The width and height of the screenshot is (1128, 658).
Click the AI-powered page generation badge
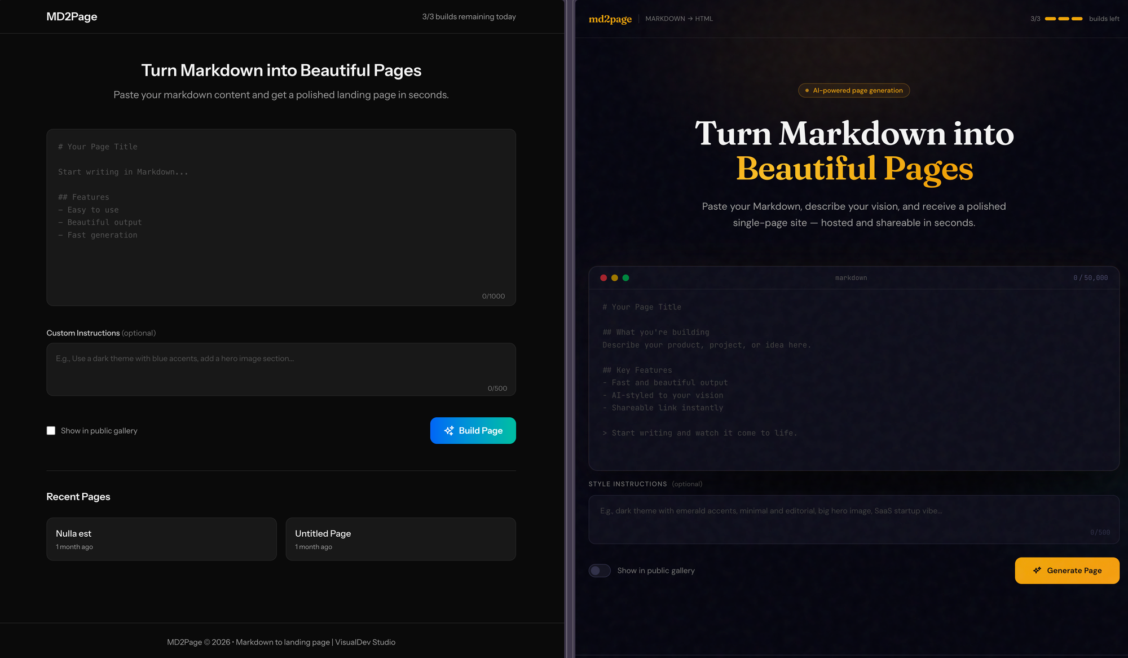853,91
